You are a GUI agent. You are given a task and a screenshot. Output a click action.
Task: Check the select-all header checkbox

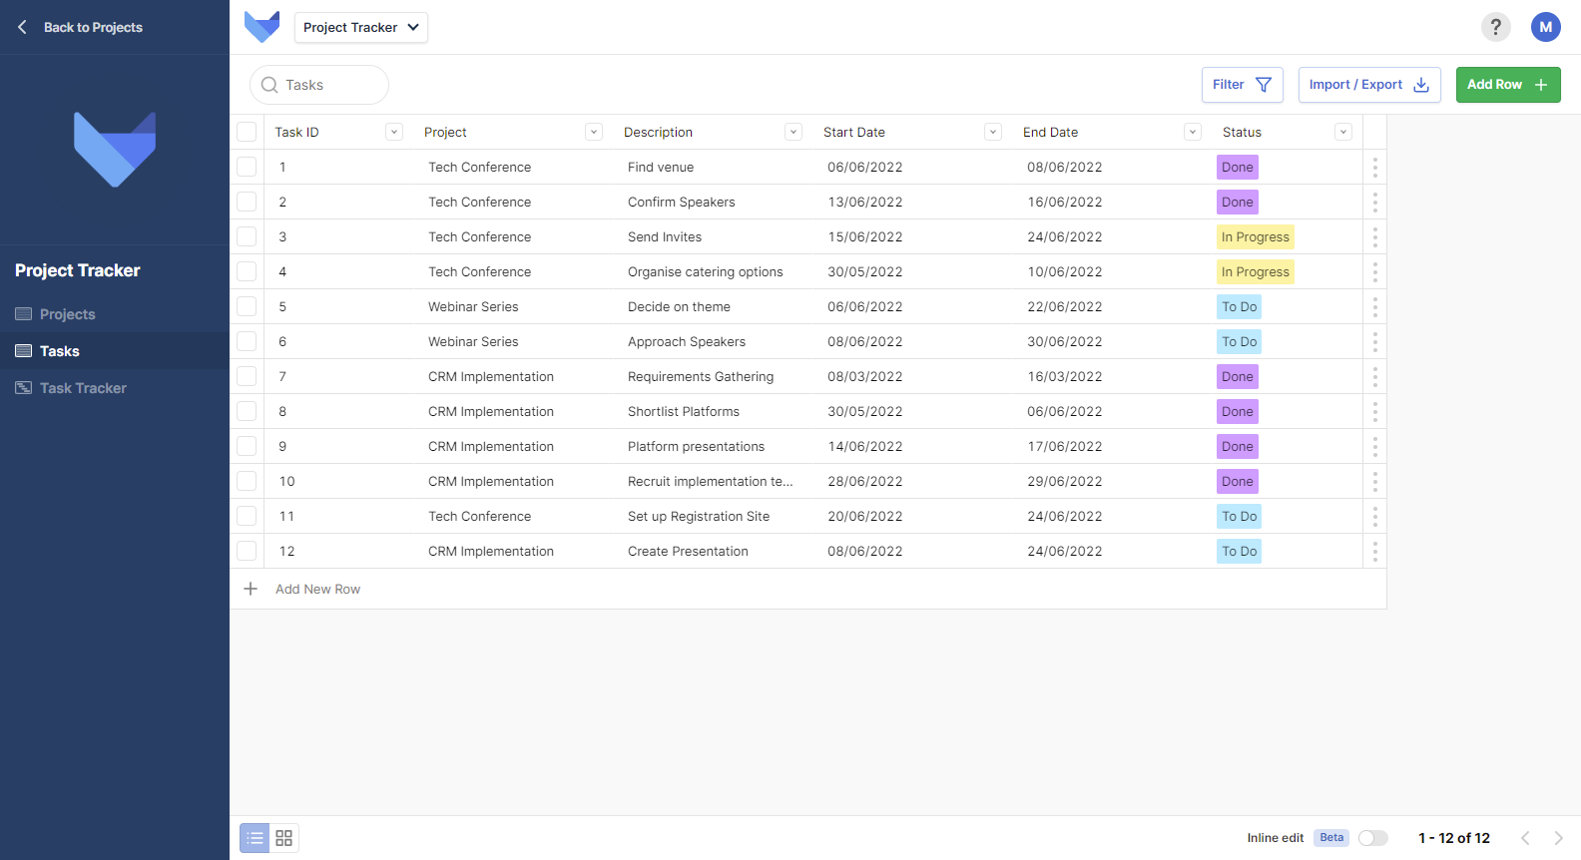[x=247, y=132]
